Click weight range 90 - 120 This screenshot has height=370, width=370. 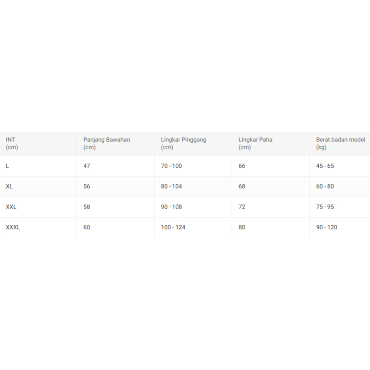tap(327, 227)
